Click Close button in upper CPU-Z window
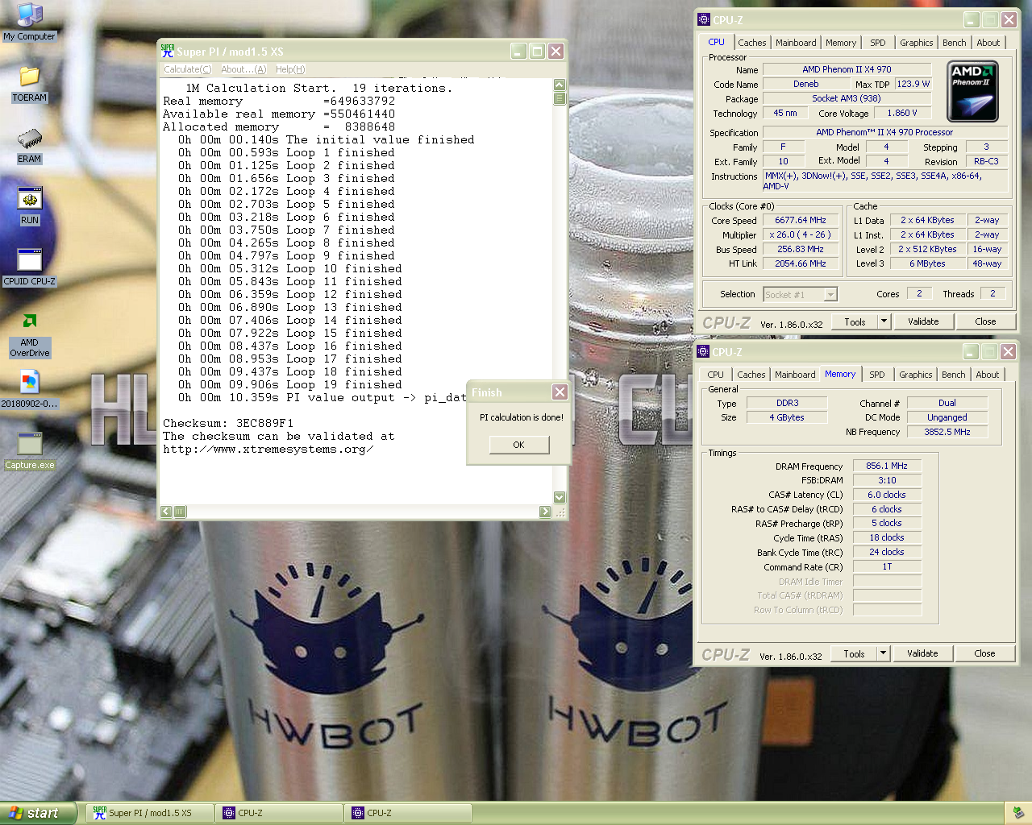Image resolution: width=1032 pixels, height=825 pixels. pos(985,321)
